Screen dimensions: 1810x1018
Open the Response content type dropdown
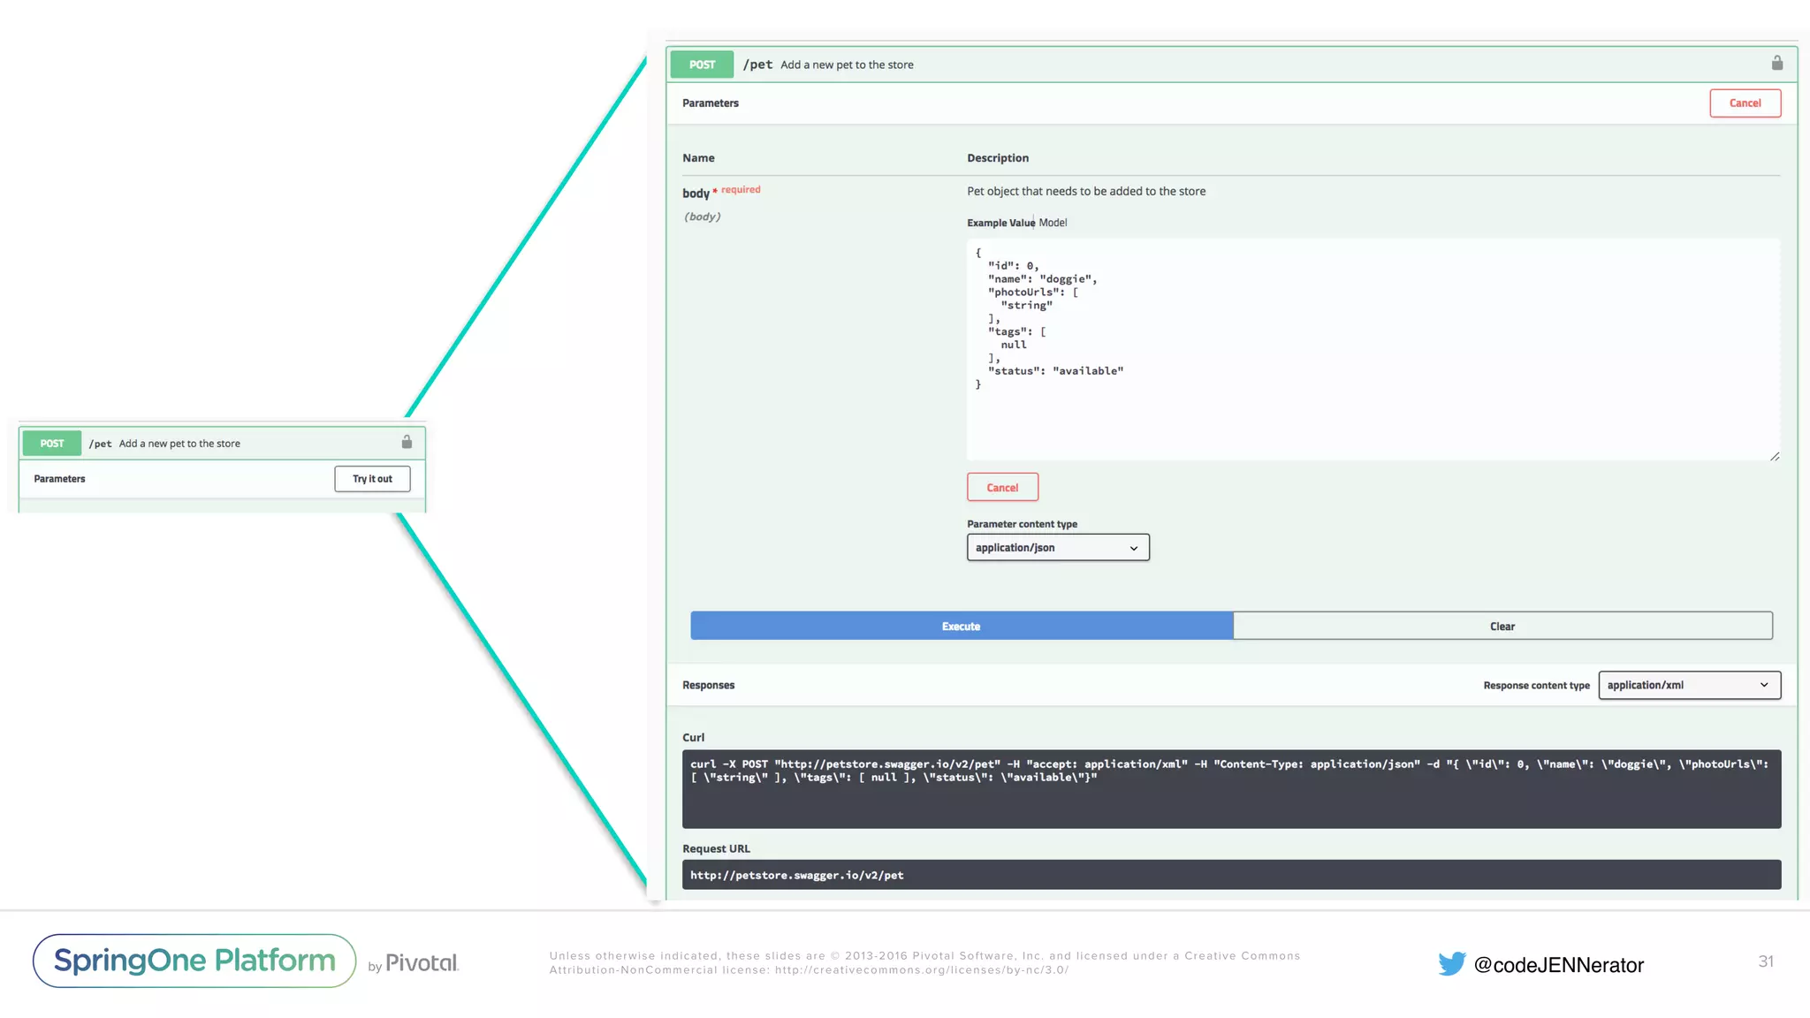pyautogui.click(x=1689, y=685)
